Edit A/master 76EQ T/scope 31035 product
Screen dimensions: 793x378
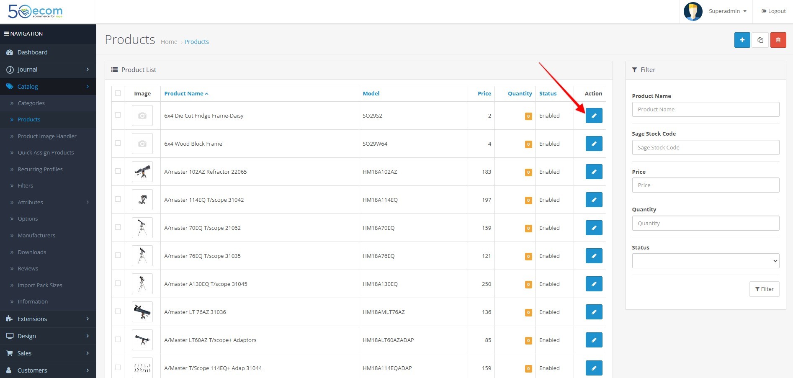[594, 256]
